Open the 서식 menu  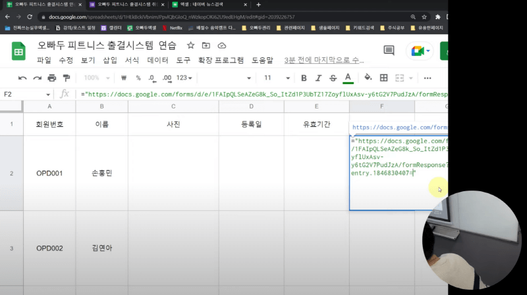tap(132, 60)
